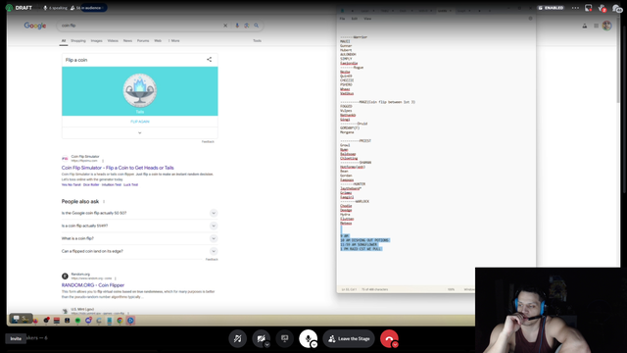The width and height of the screenshot is (627, 353).
Task: Switch to the Images search tab
Action: pyautogui.click(x=96, y=41)
